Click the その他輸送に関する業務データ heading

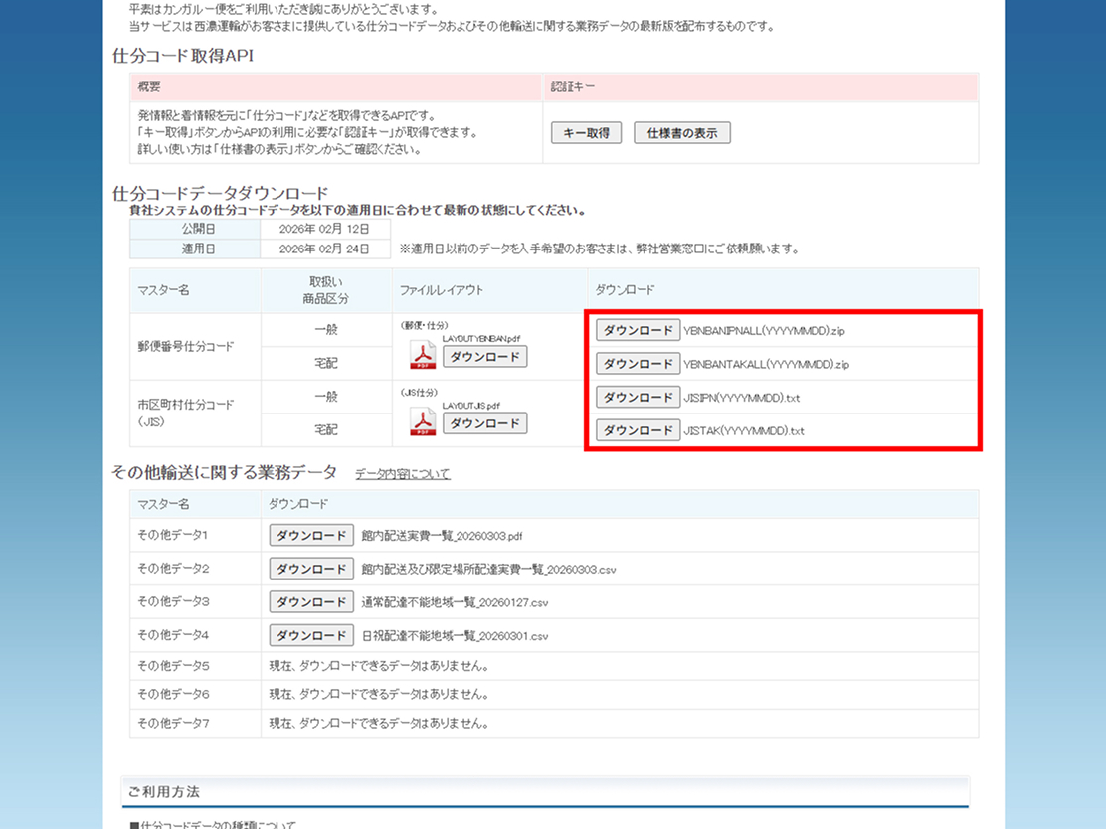coord(225,472)
